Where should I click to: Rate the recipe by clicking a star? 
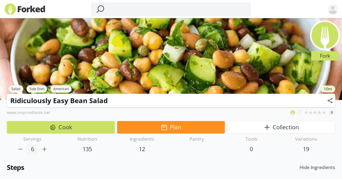tap(315, 113)
